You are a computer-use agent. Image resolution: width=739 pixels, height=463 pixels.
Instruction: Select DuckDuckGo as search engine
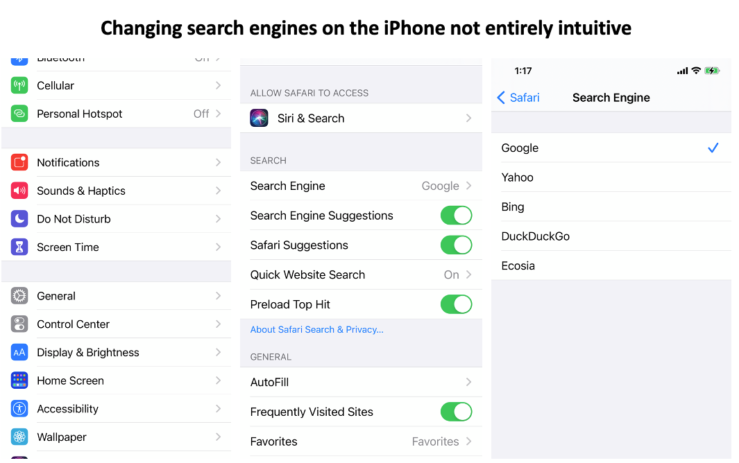pyautogui.click(x=536, y=236)
